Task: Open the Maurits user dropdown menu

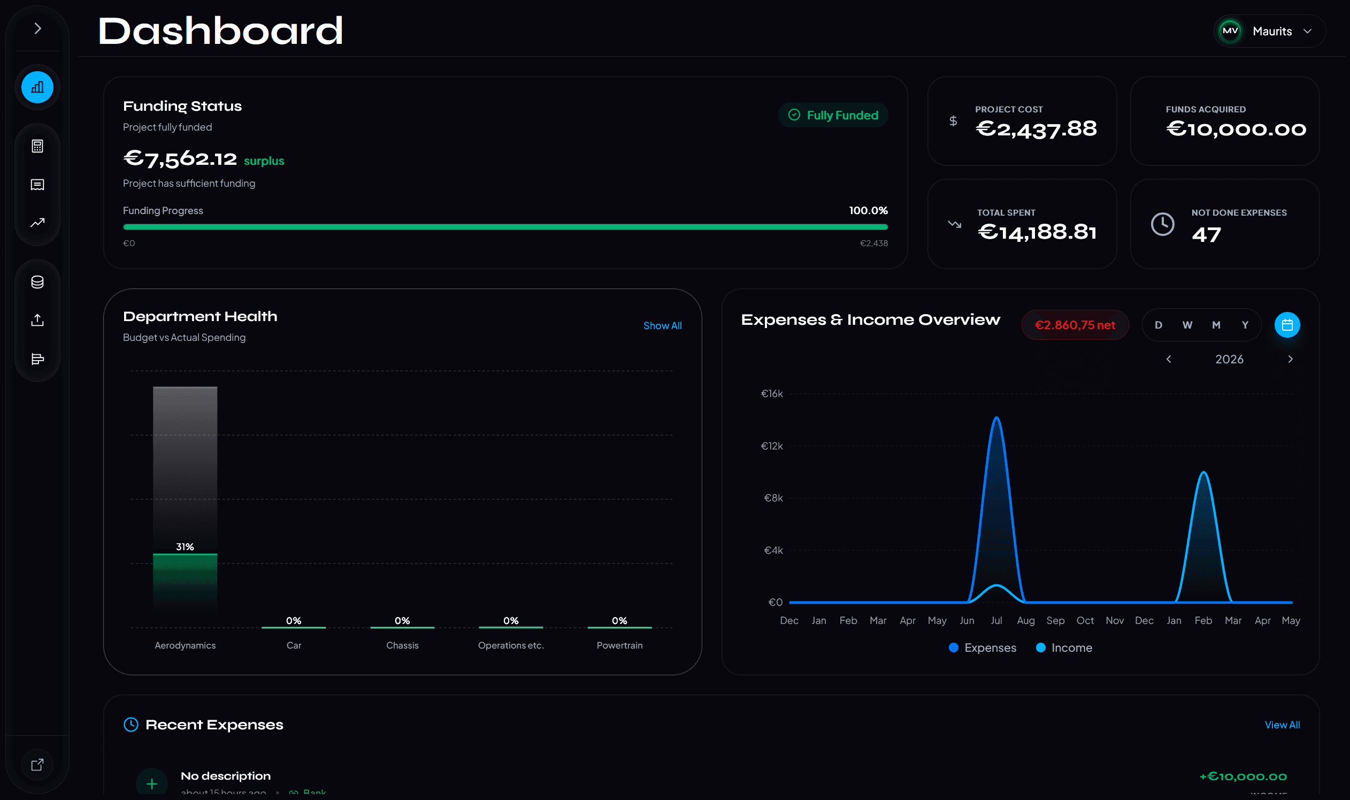Action: point(1270,31)
